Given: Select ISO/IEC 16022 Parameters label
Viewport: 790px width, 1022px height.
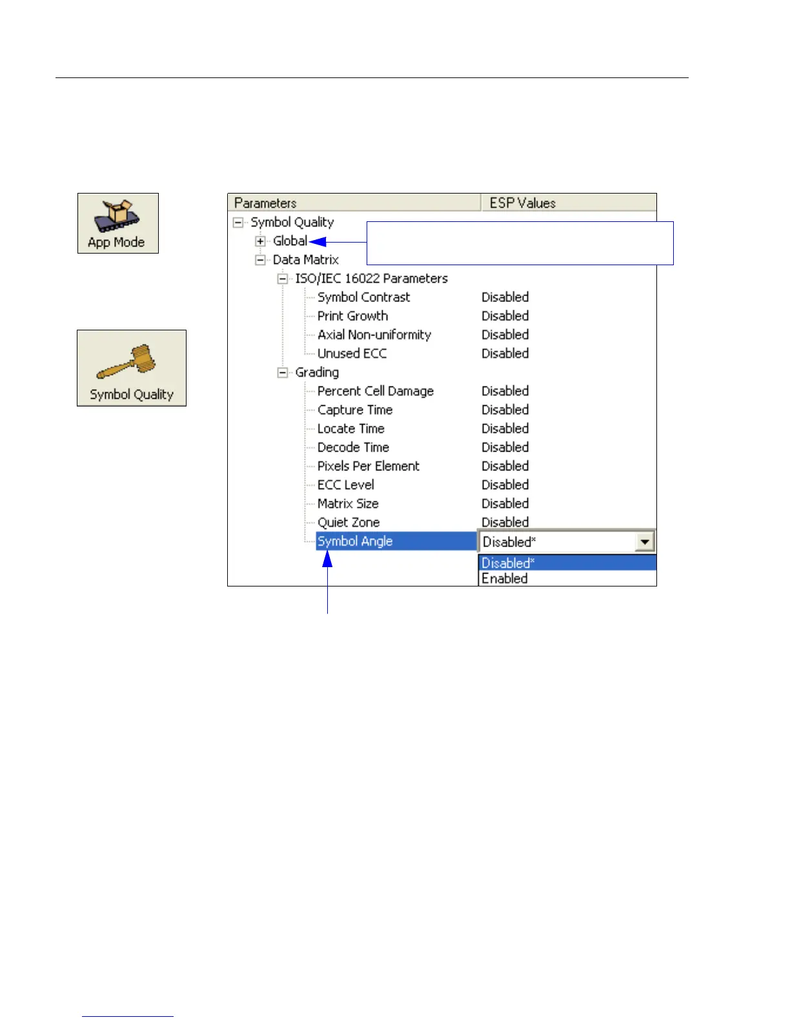Looking at the screenshot, I should tap(371, 279).
